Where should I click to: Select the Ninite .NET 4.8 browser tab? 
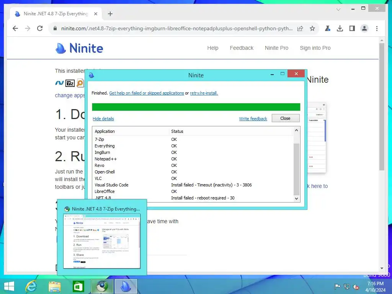tap(56, 14)
